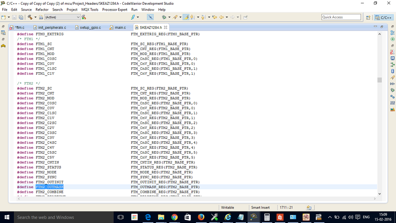Image resolution: width=396 pixels, height=223 pixels.
Task: Open Firefox from the taskbar
Action: point(201,217)
